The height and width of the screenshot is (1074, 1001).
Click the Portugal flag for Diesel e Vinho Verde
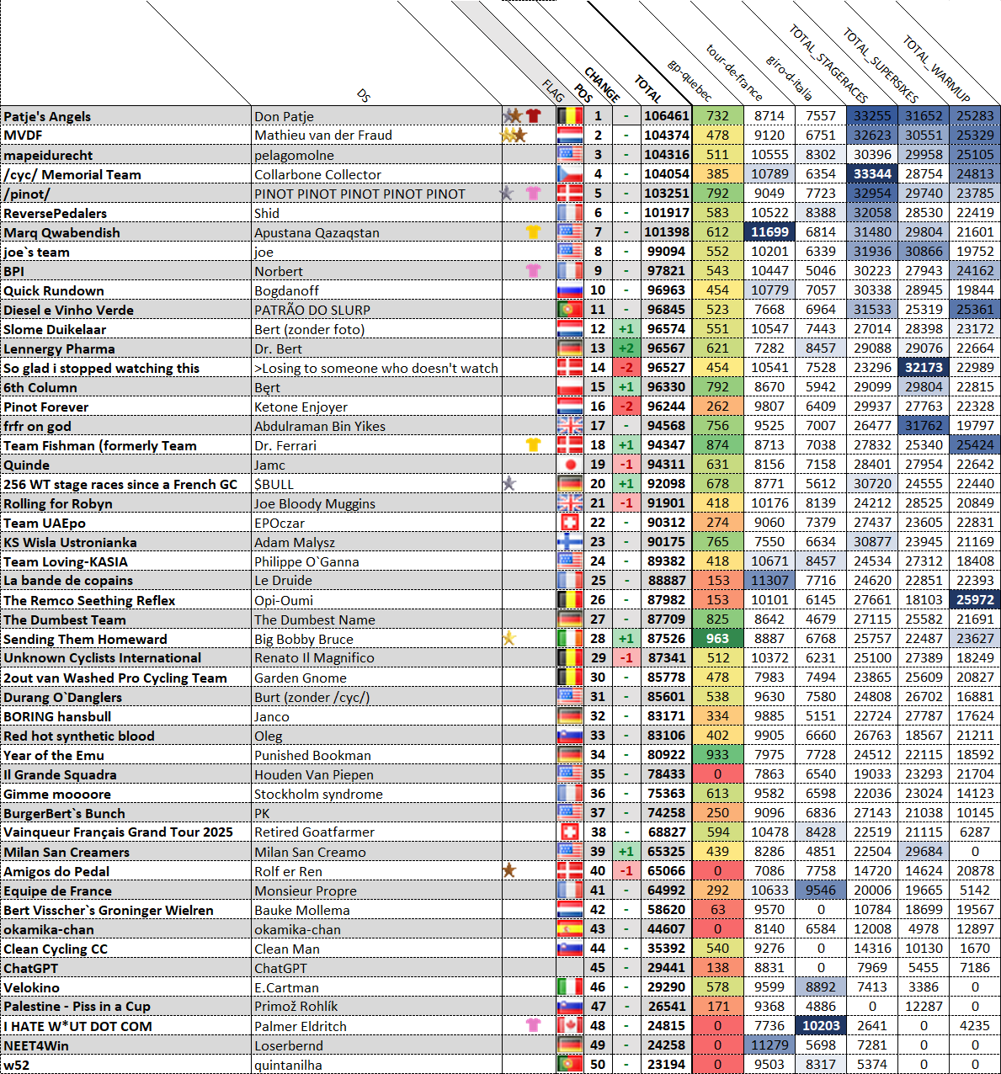point(570,310)
